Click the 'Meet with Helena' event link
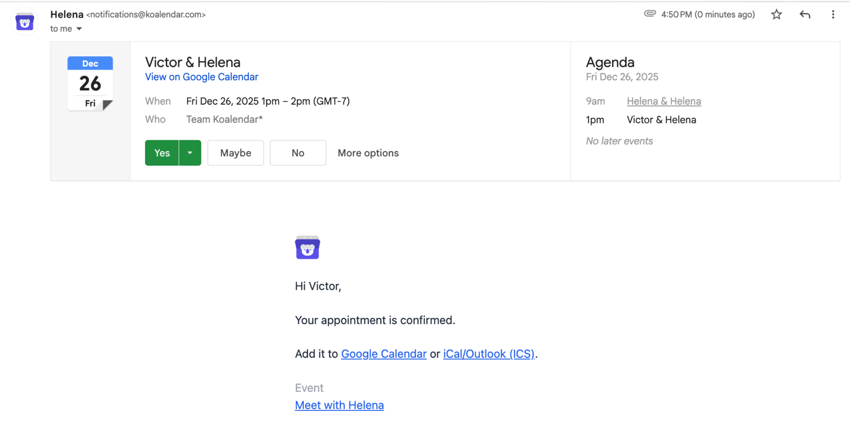The image size is (850, 425). [339, 405]
